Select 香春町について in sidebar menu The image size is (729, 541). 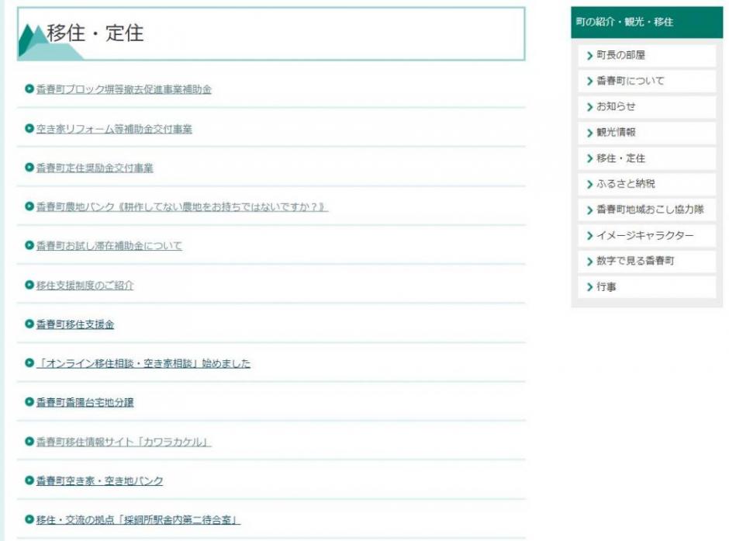[x=647, y=81]
